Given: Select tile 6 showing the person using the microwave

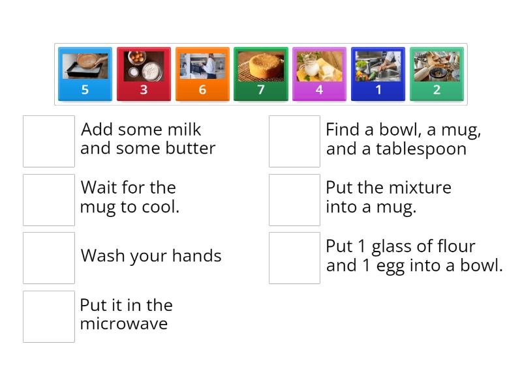Looking at the screenshot, I should pyautogui.click(x=202, y=72).
